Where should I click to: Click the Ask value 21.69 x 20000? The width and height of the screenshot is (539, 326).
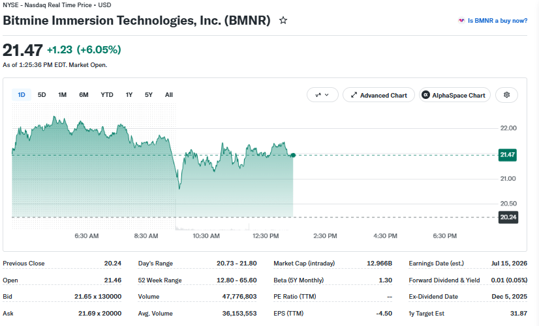click(x=100, y=314)
